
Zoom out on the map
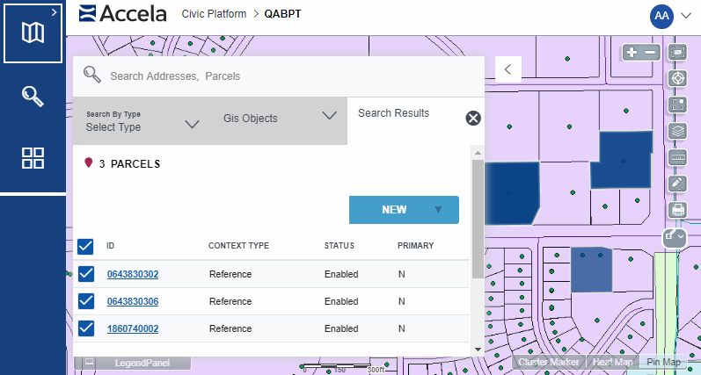pos(650,53)
